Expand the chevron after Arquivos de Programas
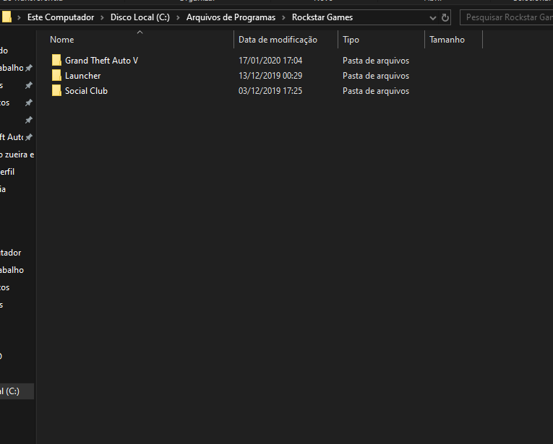The height and width of the screenshot is (444, 553). coord(283,17)
